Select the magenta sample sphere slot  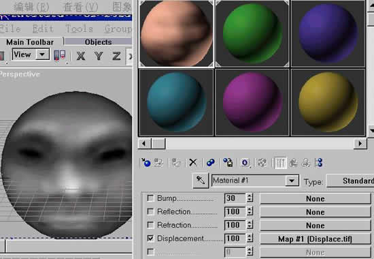pyautogui.click(x=252, y=102)
